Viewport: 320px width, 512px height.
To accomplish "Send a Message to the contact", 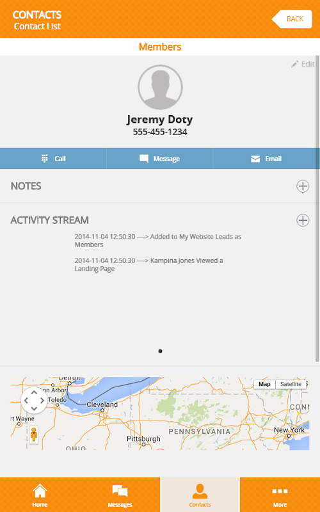I will (x=159, y=159).
